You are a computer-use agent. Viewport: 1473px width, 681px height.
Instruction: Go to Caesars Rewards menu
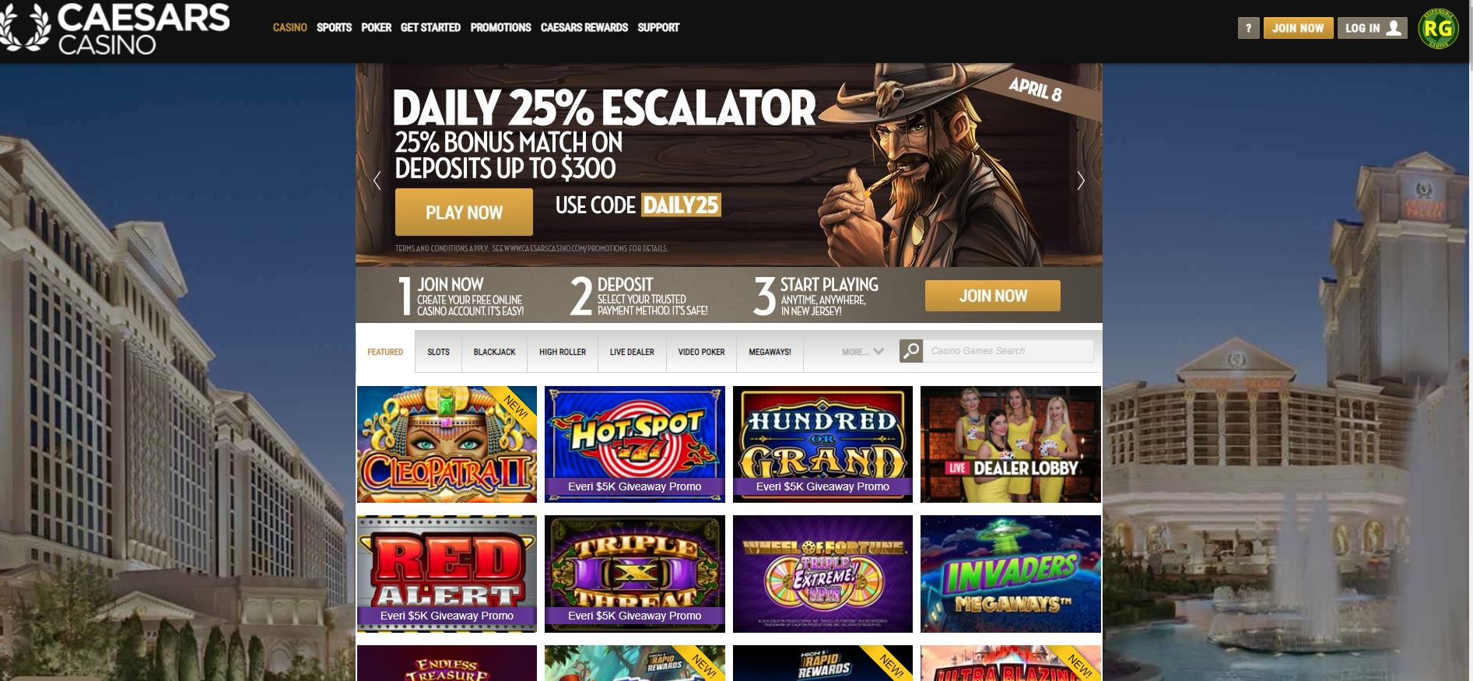[584, 27]
